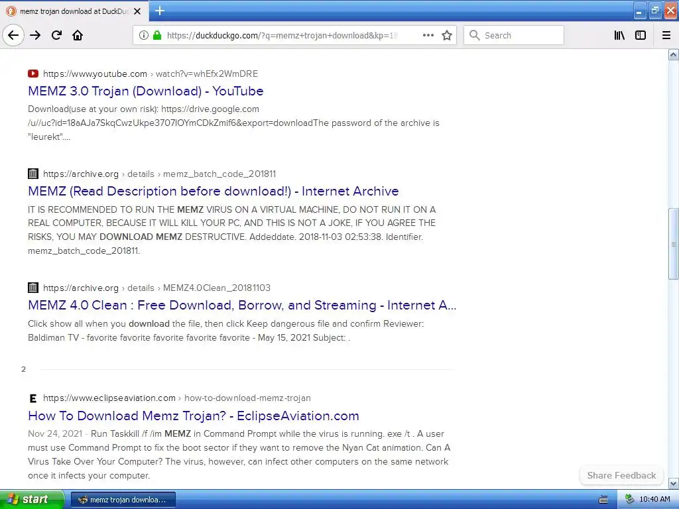
Task: Click archive.org favicon beside memz_batch_code result
Action: [33, 174]
